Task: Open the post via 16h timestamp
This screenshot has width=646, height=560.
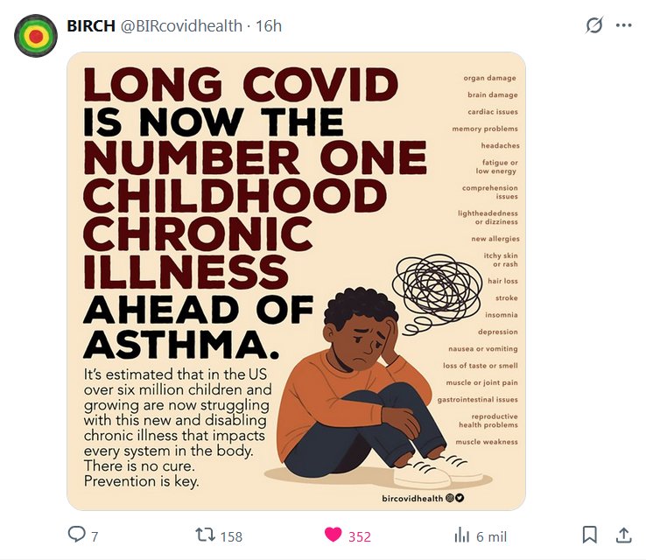Action: point(269,25)
